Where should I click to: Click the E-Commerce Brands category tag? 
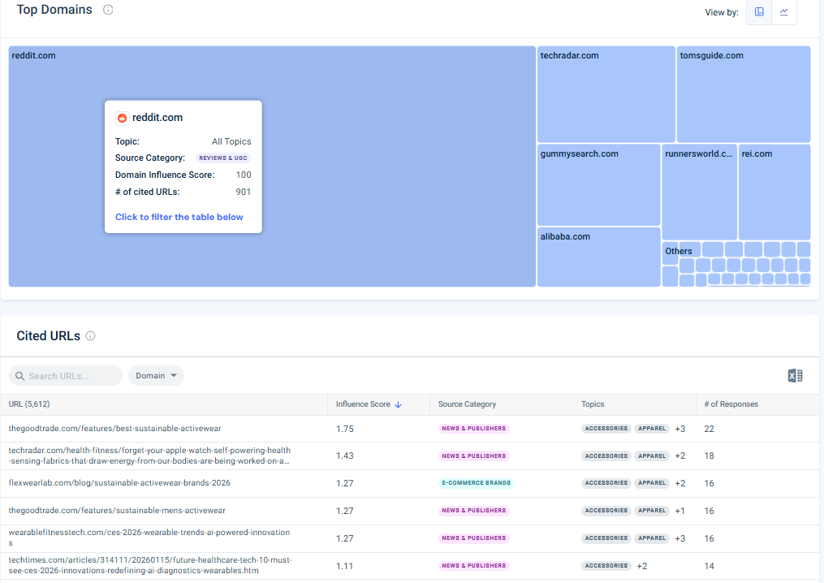tap(476, 482)
